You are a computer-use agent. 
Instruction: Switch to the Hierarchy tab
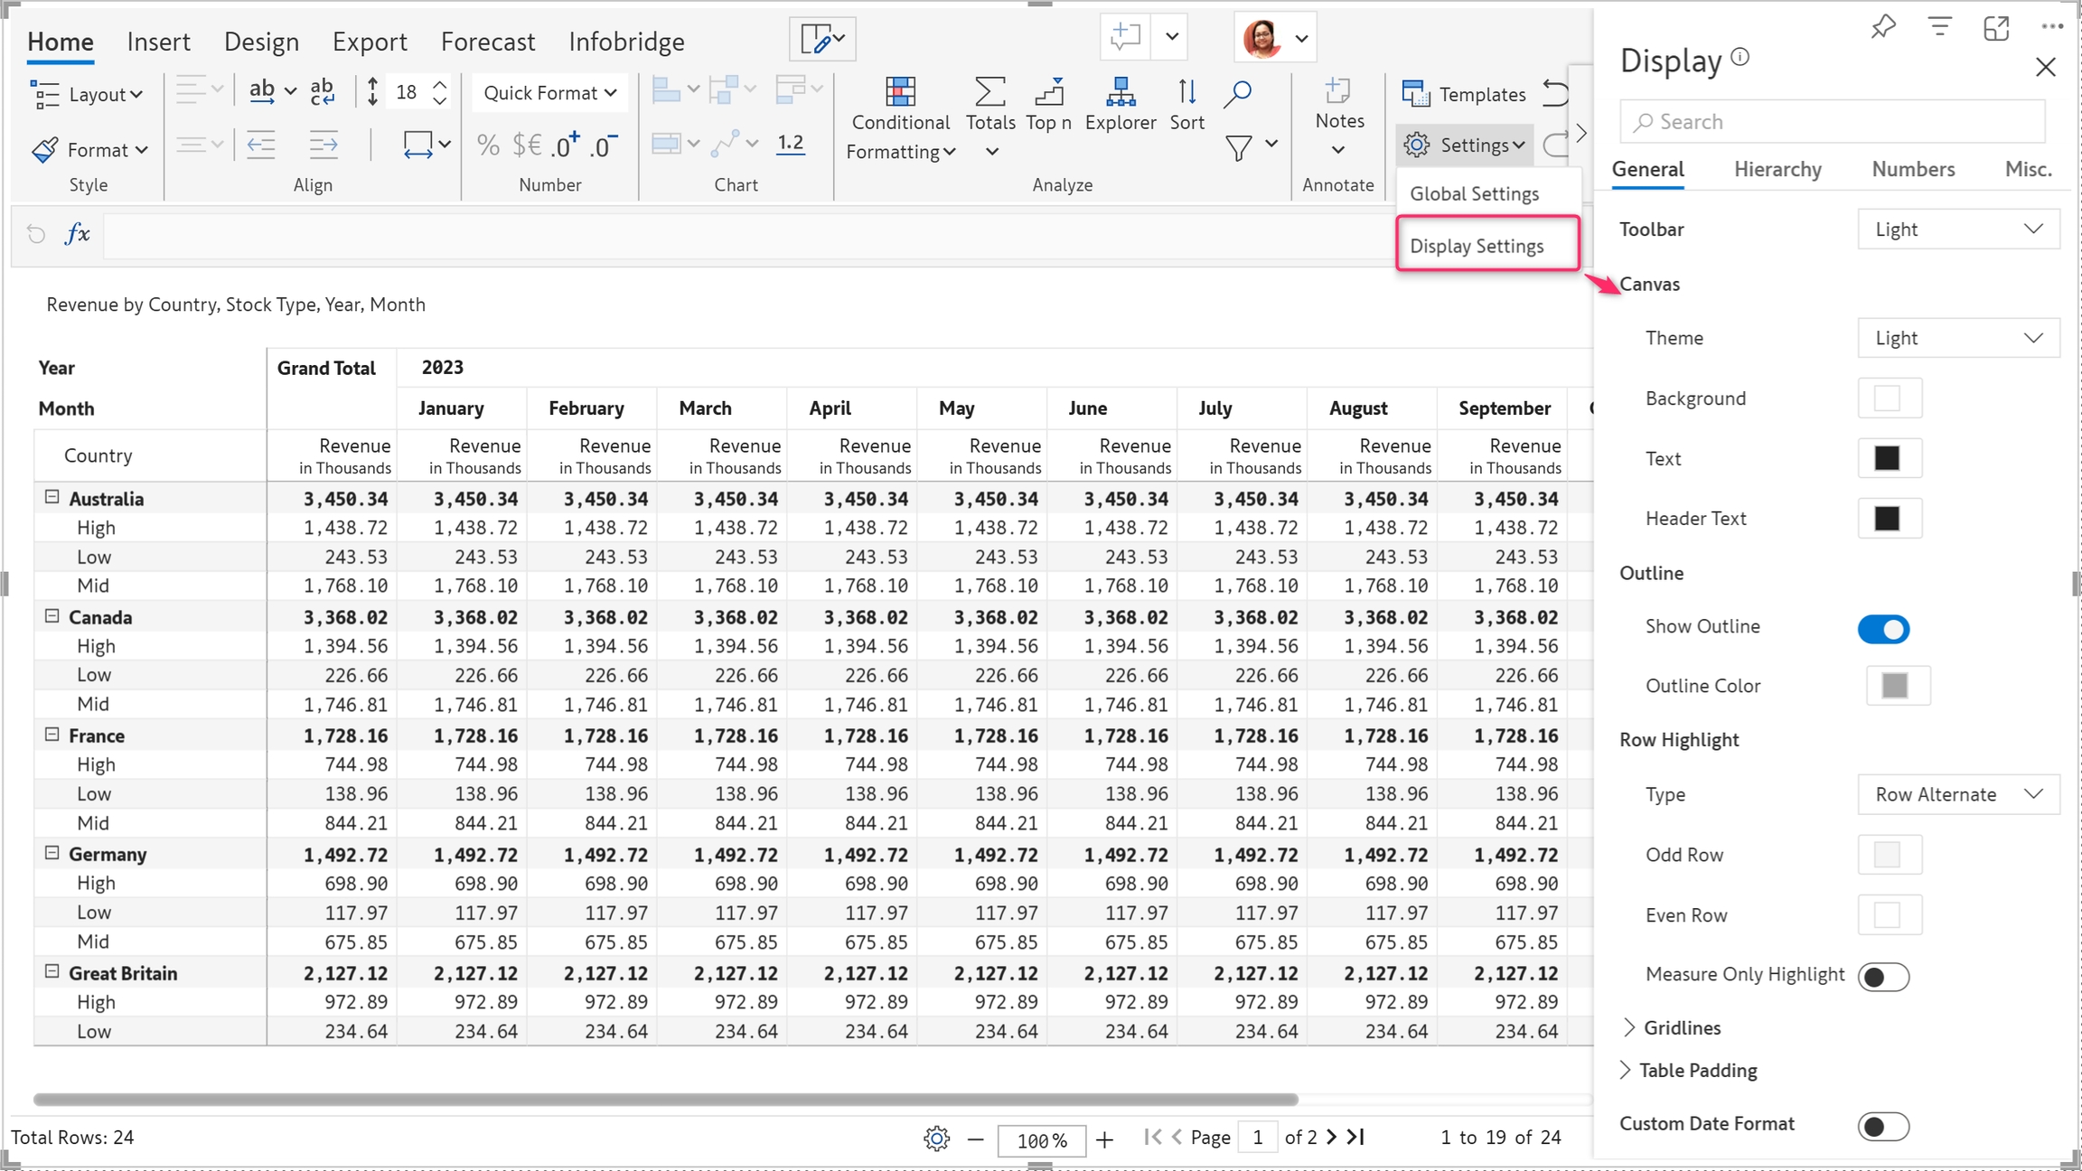pos(1777,169)
